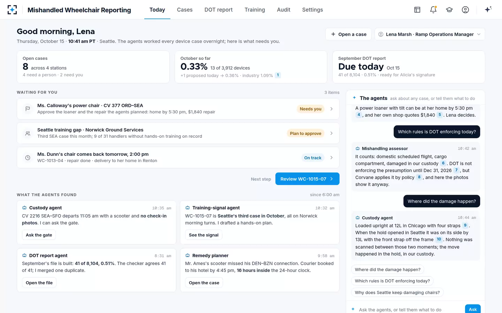Go to the DOT report tab
Image resolution: width=502 pixels, height=313 pixels.
pyautogui.click(x=219, y=10)
